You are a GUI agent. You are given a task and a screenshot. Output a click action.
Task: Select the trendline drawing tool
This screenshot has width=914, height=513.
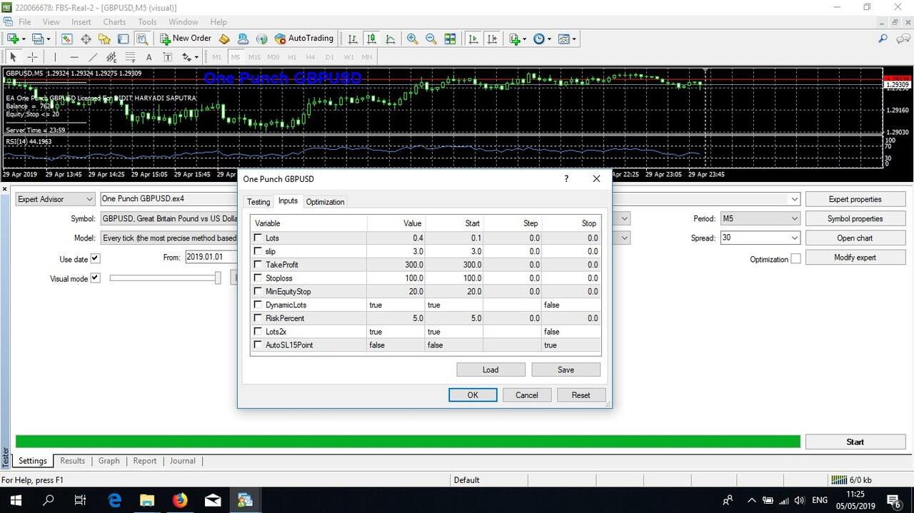pyautogui.click(x=93, y=57)
